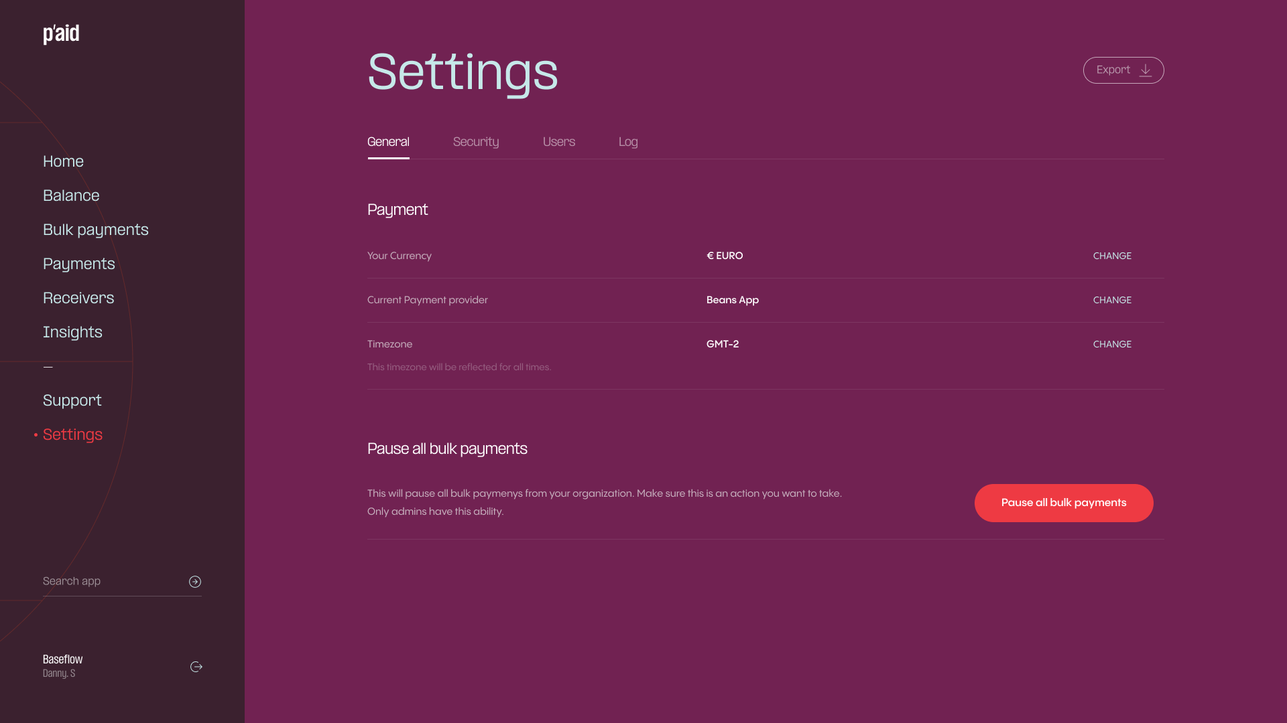Go to Home in the sidebar

click(63, 161)
